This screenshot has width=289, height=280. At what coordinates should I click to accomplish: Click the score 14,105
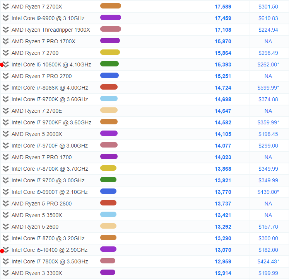pyautogui.click(x=223, y=134)
